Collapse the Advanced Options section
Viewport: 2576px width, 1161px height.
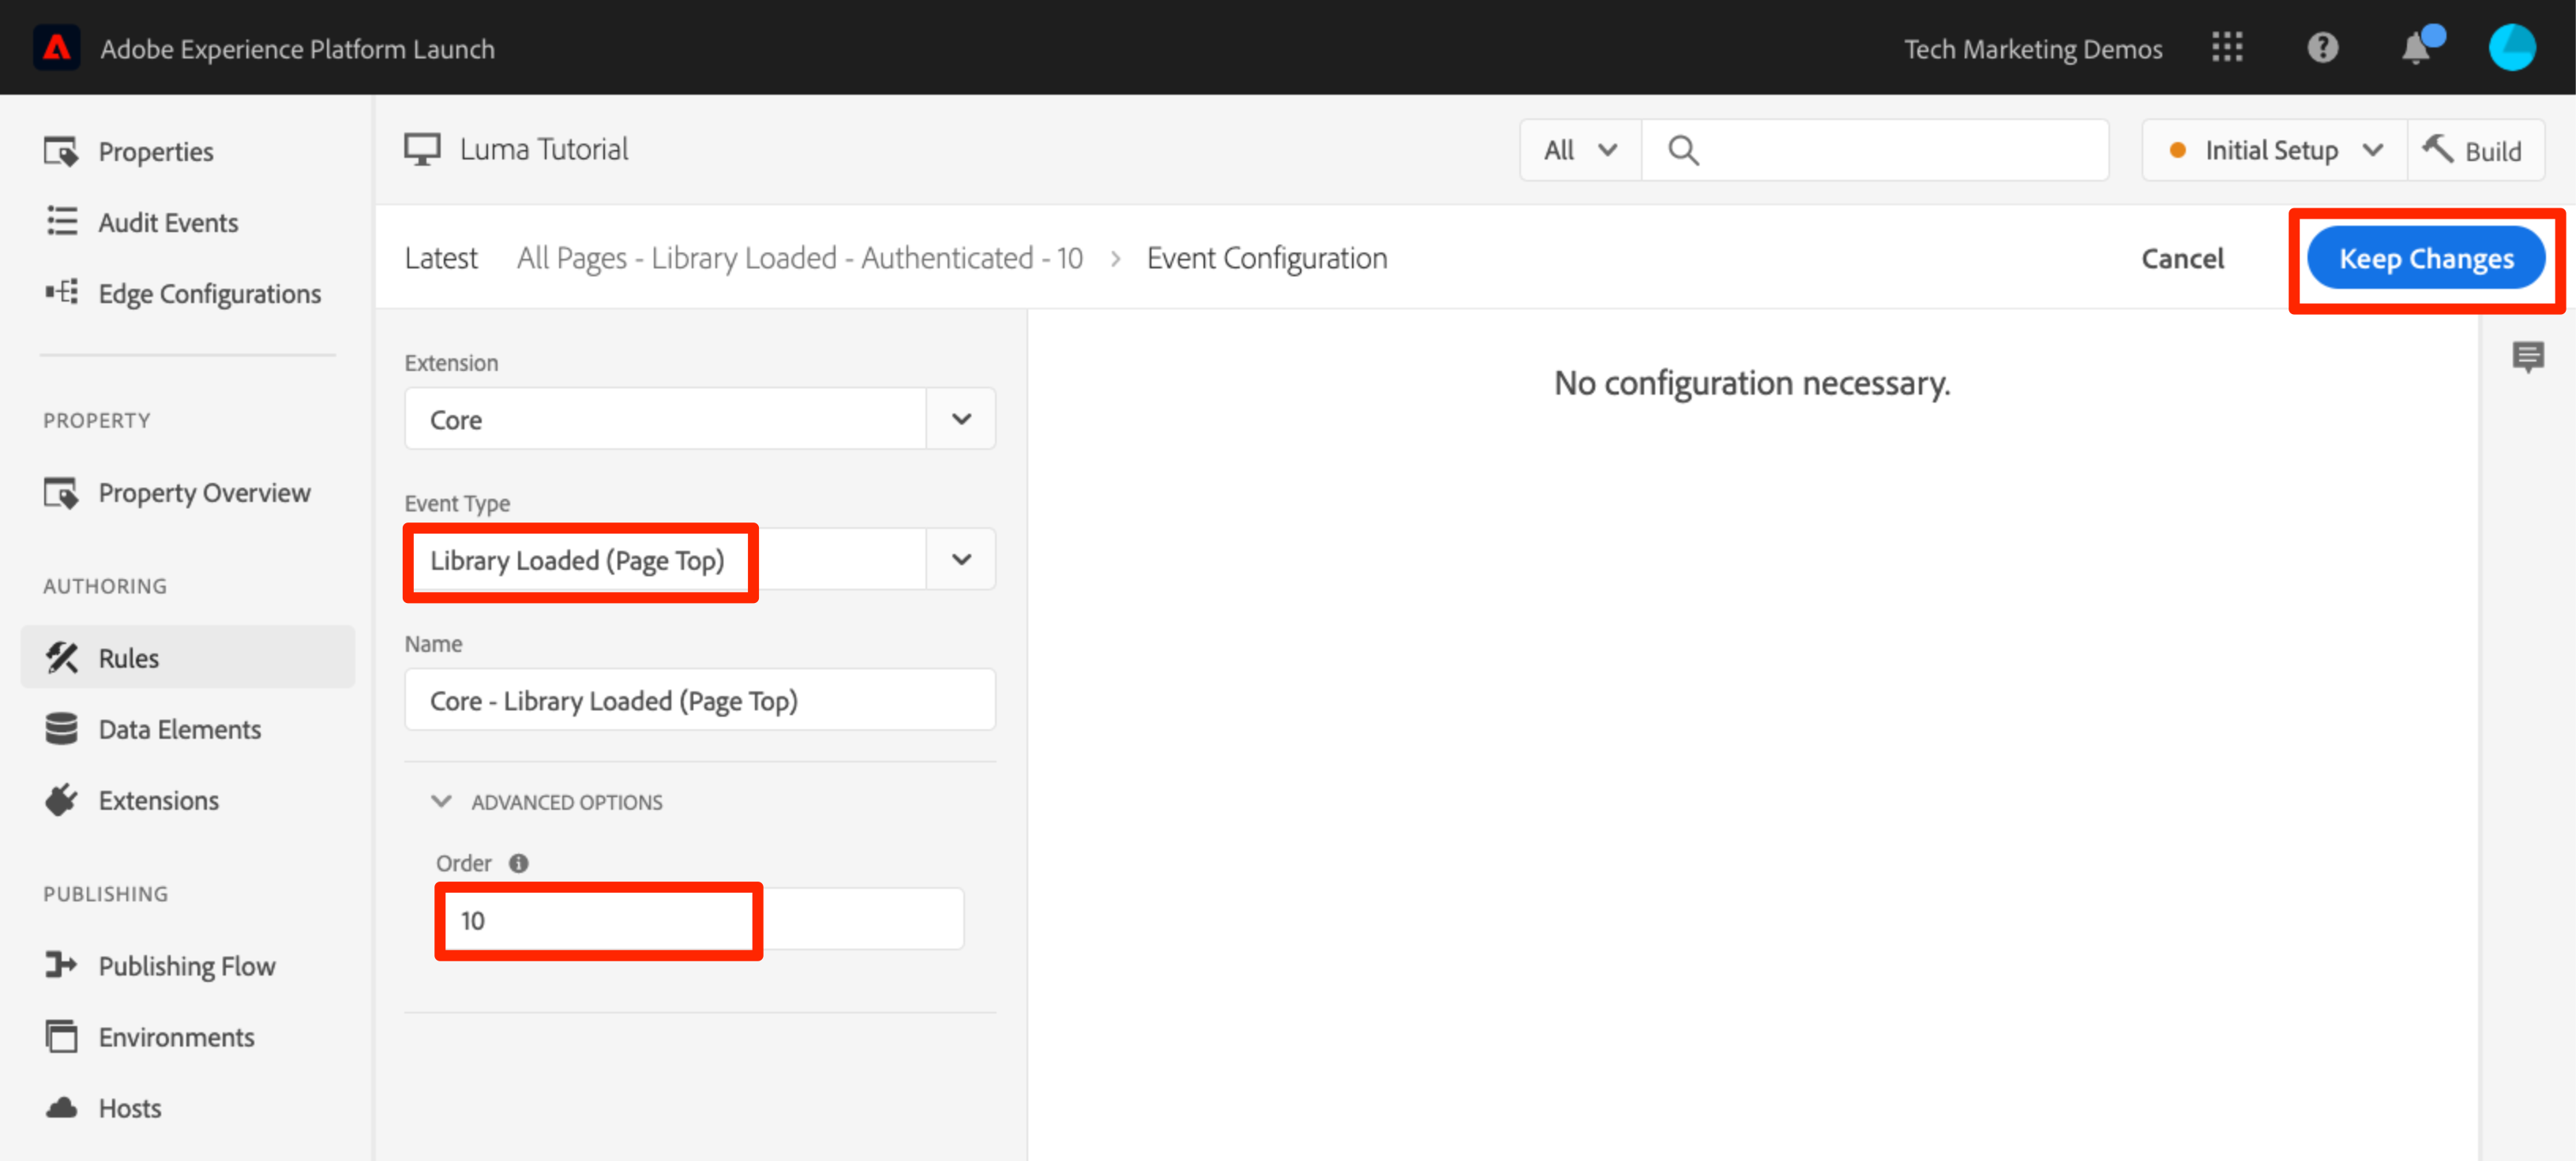(x=441, y=801)
